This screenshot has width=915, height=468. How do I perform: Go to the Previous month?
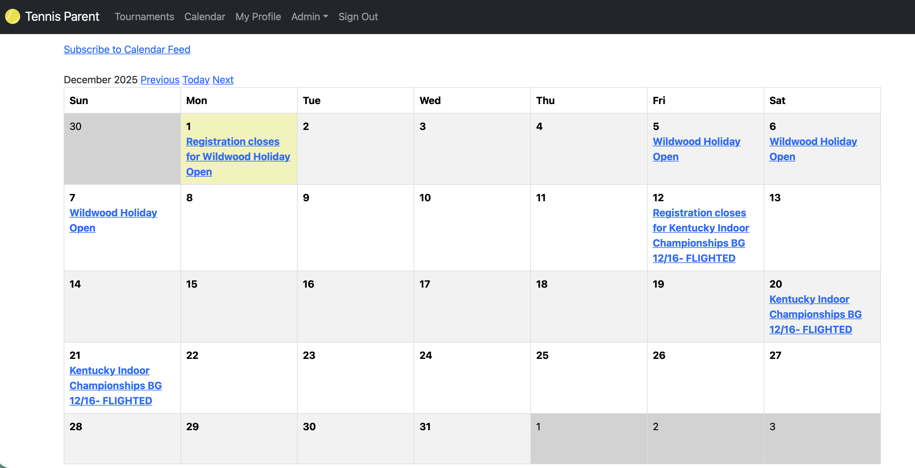(160, 79)
